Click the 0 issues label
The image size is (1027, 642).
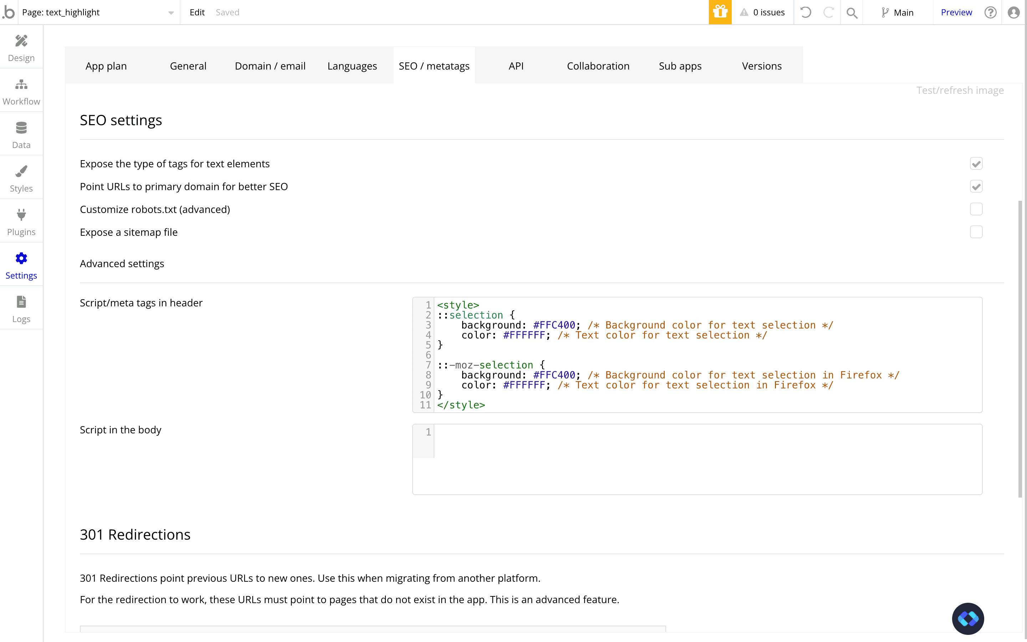[768, 12]
